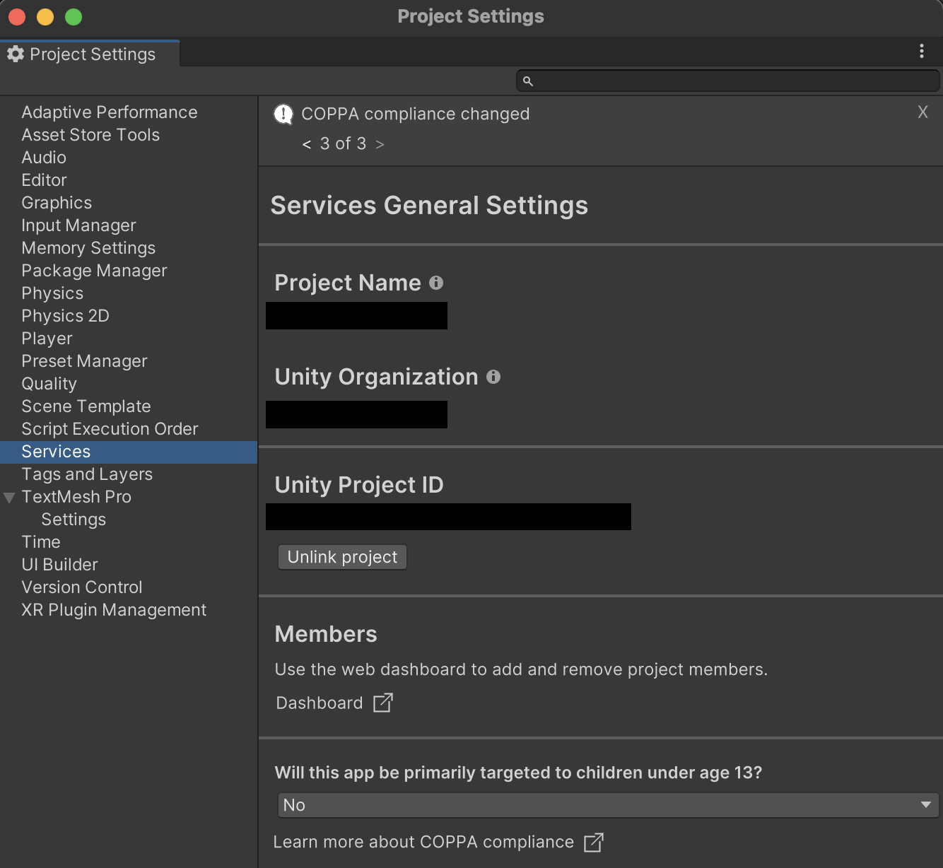Open the Project Settings kebab menu
This screenshot has height=868, width=943.
[921, 51]
